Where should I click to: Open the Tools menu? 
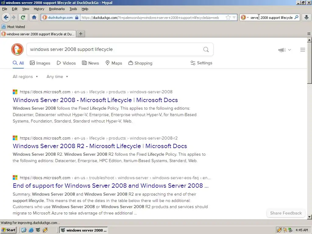click(73, 9)
